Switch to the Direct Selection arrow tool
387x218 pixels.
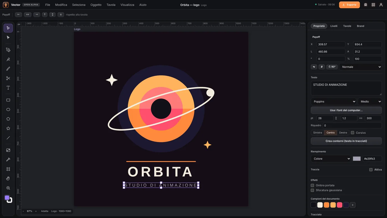click(x=8, y=37)
